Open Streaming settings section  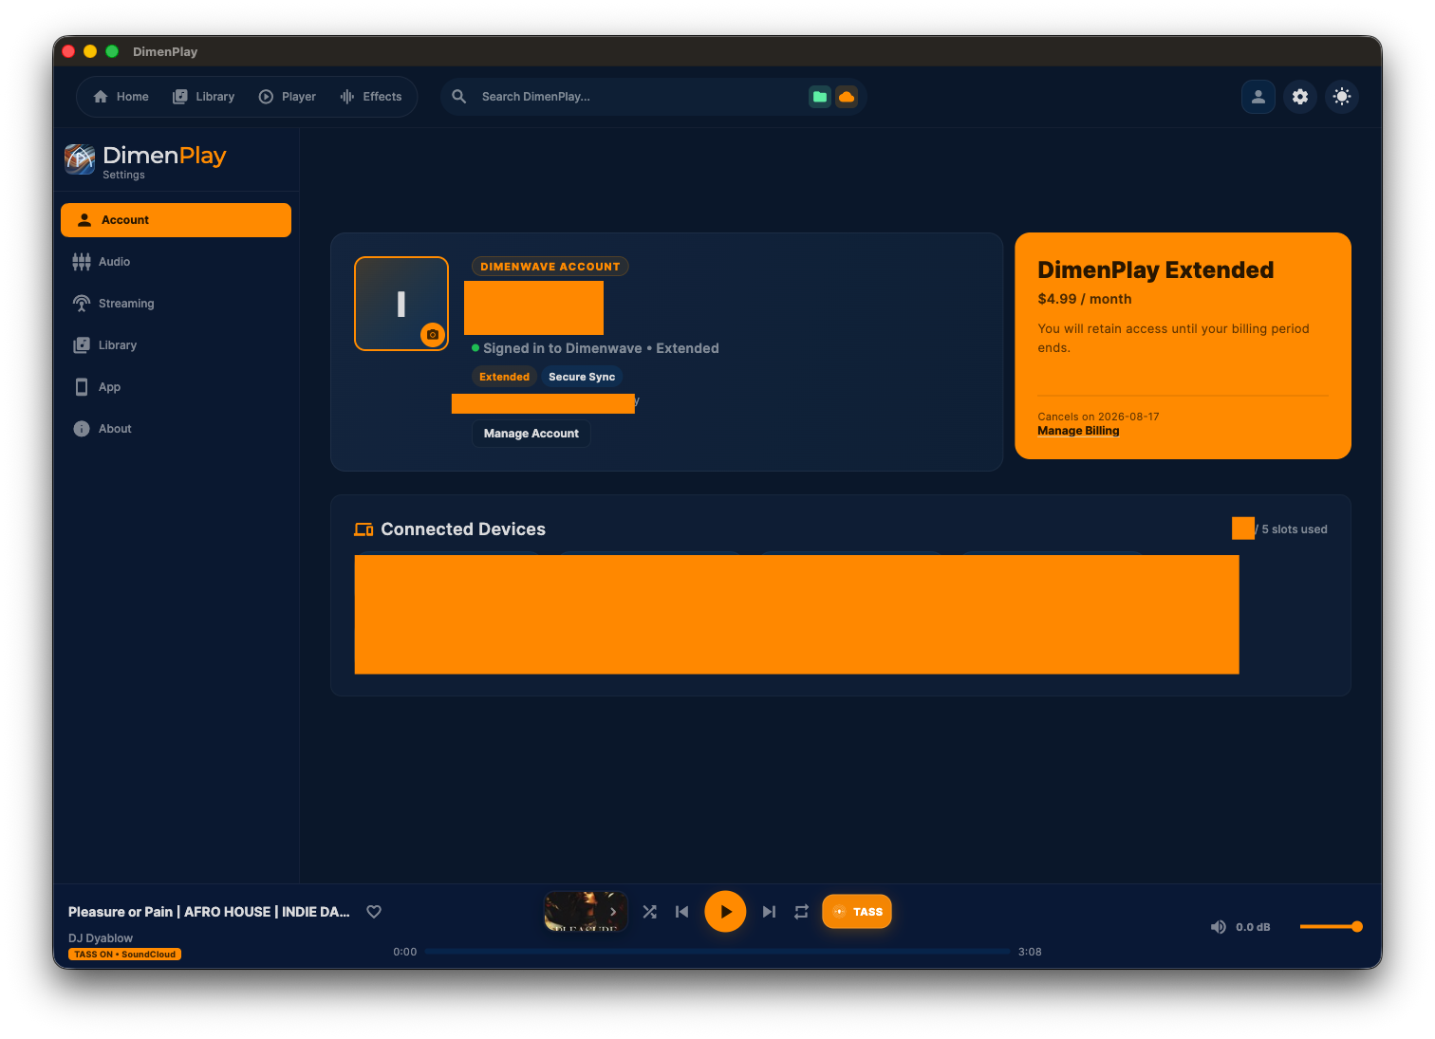tap(176, 304)
